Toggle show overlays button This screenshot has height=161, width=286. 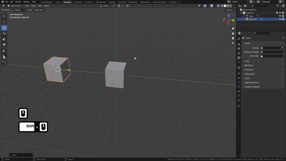pos(211,6)
